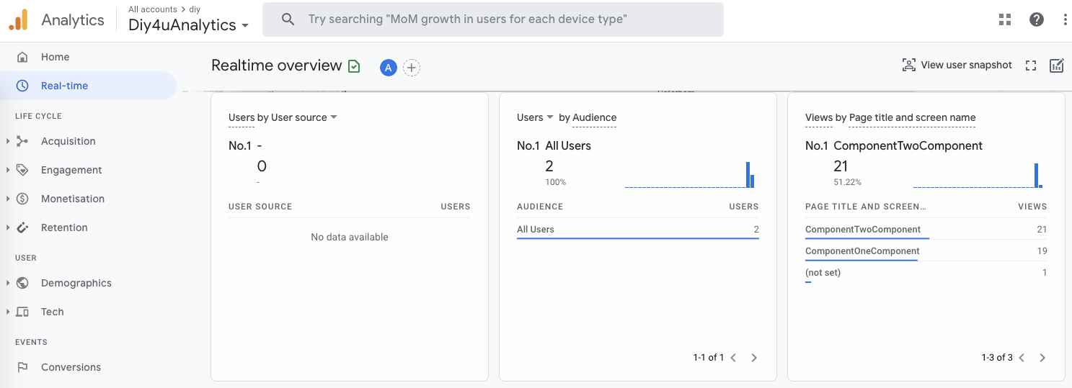Expand the Acquisition section arrow
1072x388 pixels.
click(x=8, y=141)
